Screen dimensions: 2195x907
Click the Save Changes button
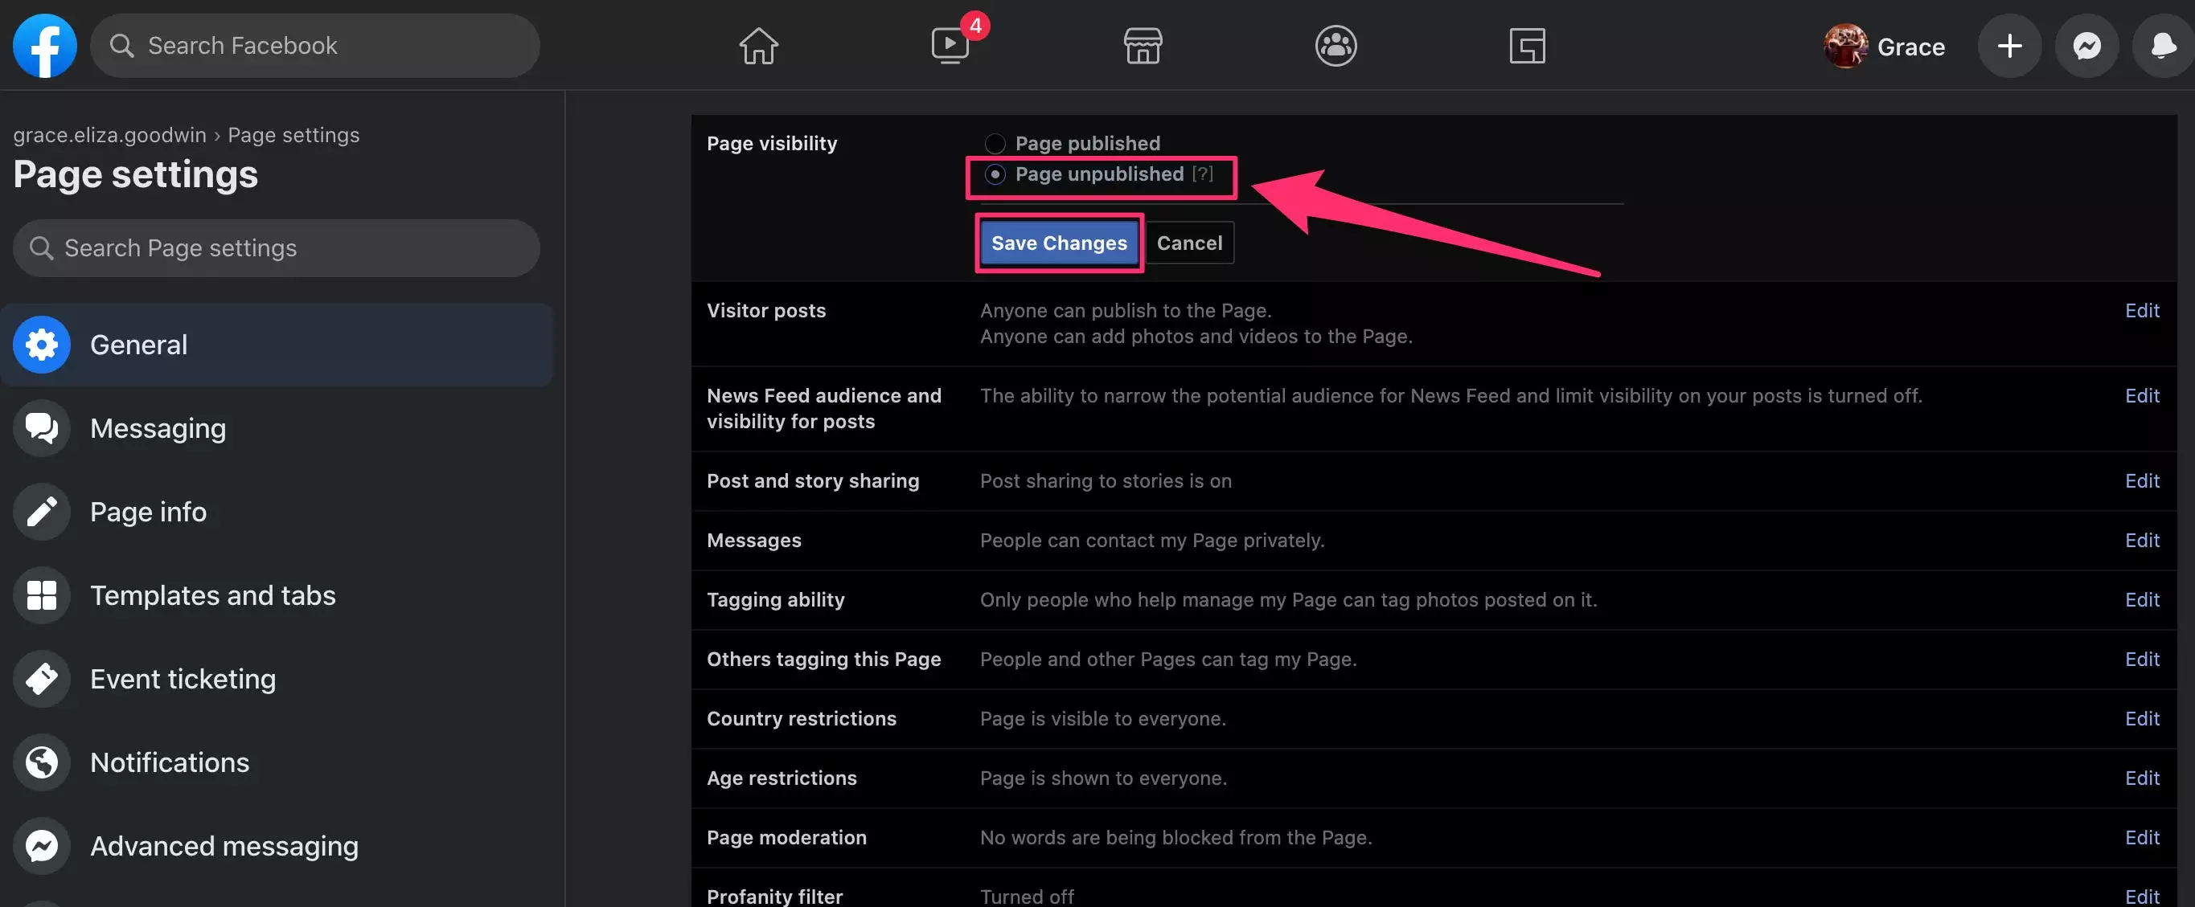1058,243
